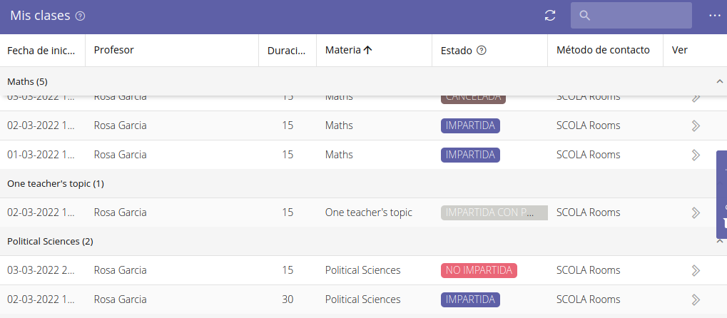This screenshot has height=318, width=727.
Task: Open the purple side tab at right edge
Action: click(x=721, y=194)
